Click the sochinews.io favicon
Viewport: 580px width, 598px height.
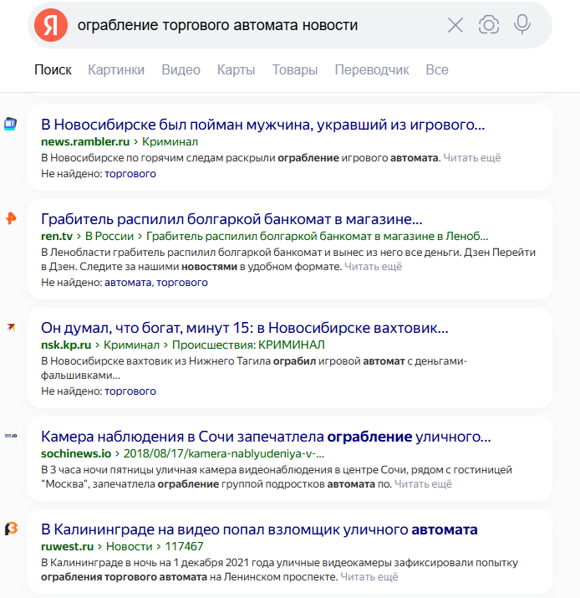click(10, 436)
